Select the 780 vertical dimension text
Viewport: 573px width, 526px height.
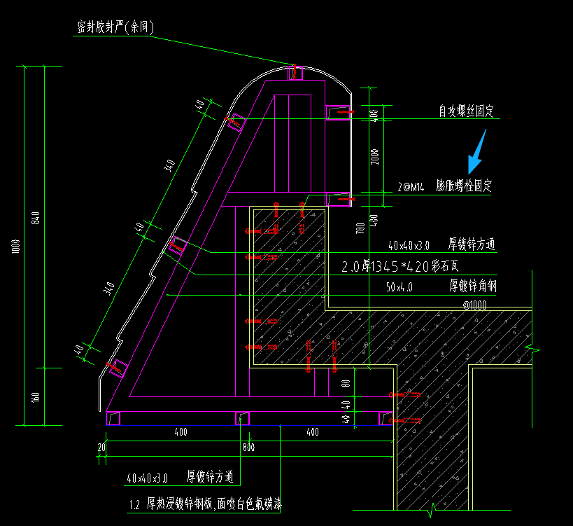[360, 228]
